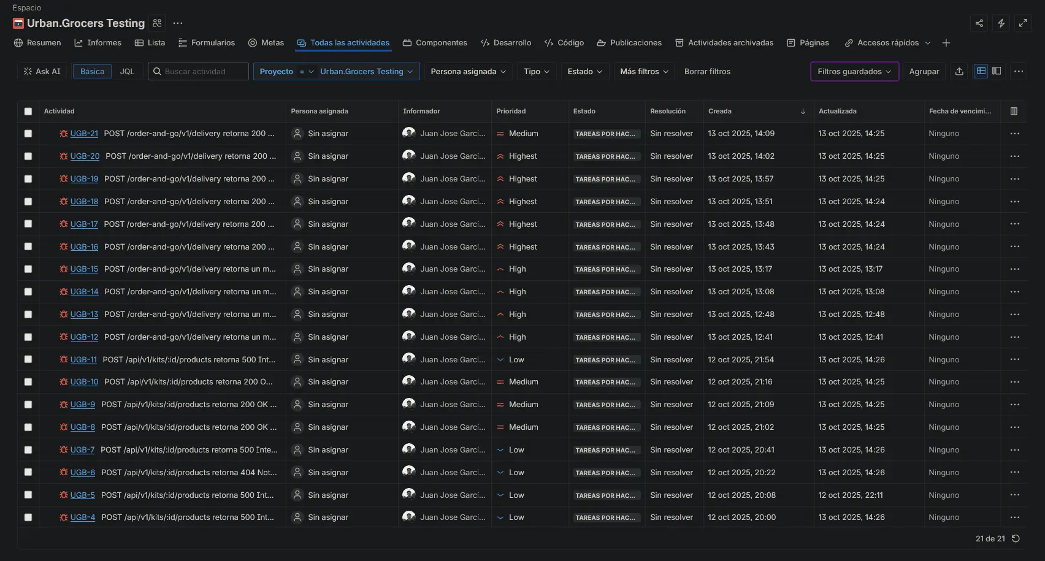The height and width of the screenshot is (561, 1045).
Task: Expand the Estado filter dropdown
Action: click(x=584, y=72)
